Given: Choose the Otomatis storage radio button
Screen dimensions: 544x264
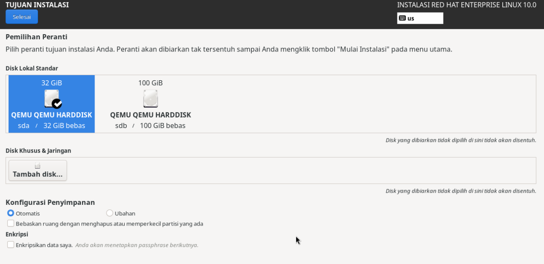Looking at the screenshot, I should click(11, 213).
